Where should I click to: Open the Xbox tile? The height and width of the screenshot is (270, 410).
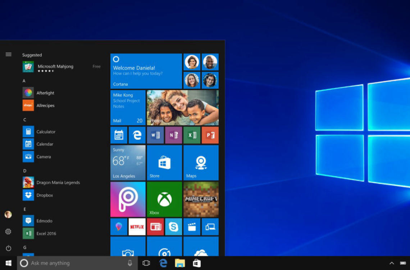[x=164, y=199]
